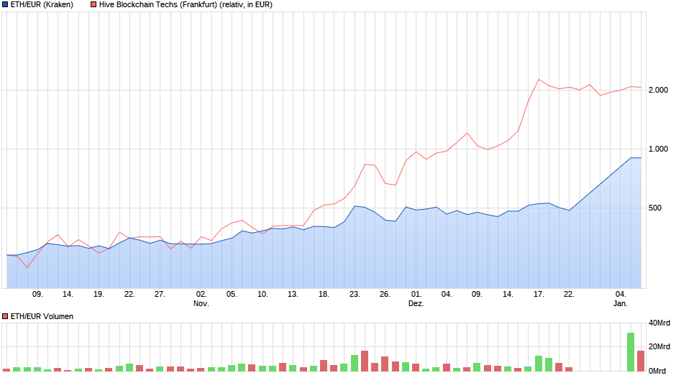Viewport: 676px width, 378px height.
Task: Click the 01. date label above Dez.
Action: click(x=416, y=294)
